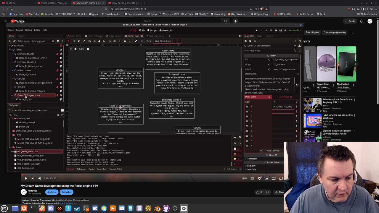Toggle visibility of Enchanted Lands 1 node
Screen dimensions: 379x213
61,62
